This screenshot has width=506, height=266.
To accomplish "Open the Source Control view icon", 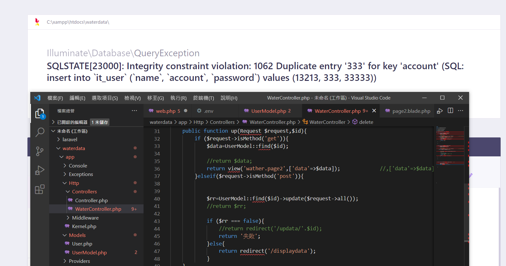I will click(x=40, y=151).
